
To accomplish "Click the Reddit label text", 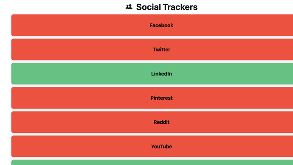I will click(161, 122).
